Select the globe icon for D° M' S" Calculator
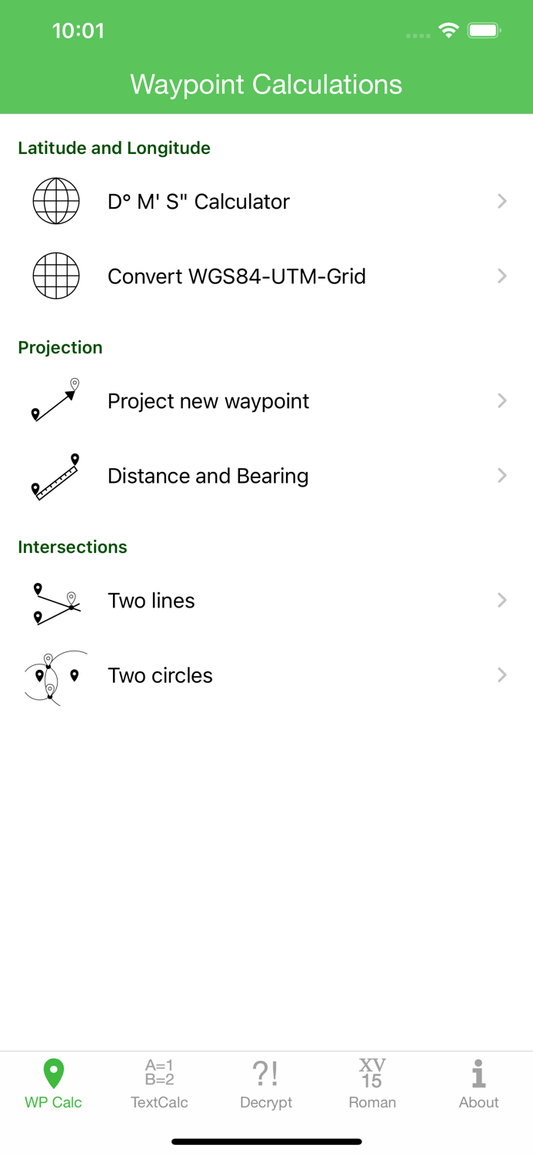Screen dimensions: 533x1155 point(55,201)
